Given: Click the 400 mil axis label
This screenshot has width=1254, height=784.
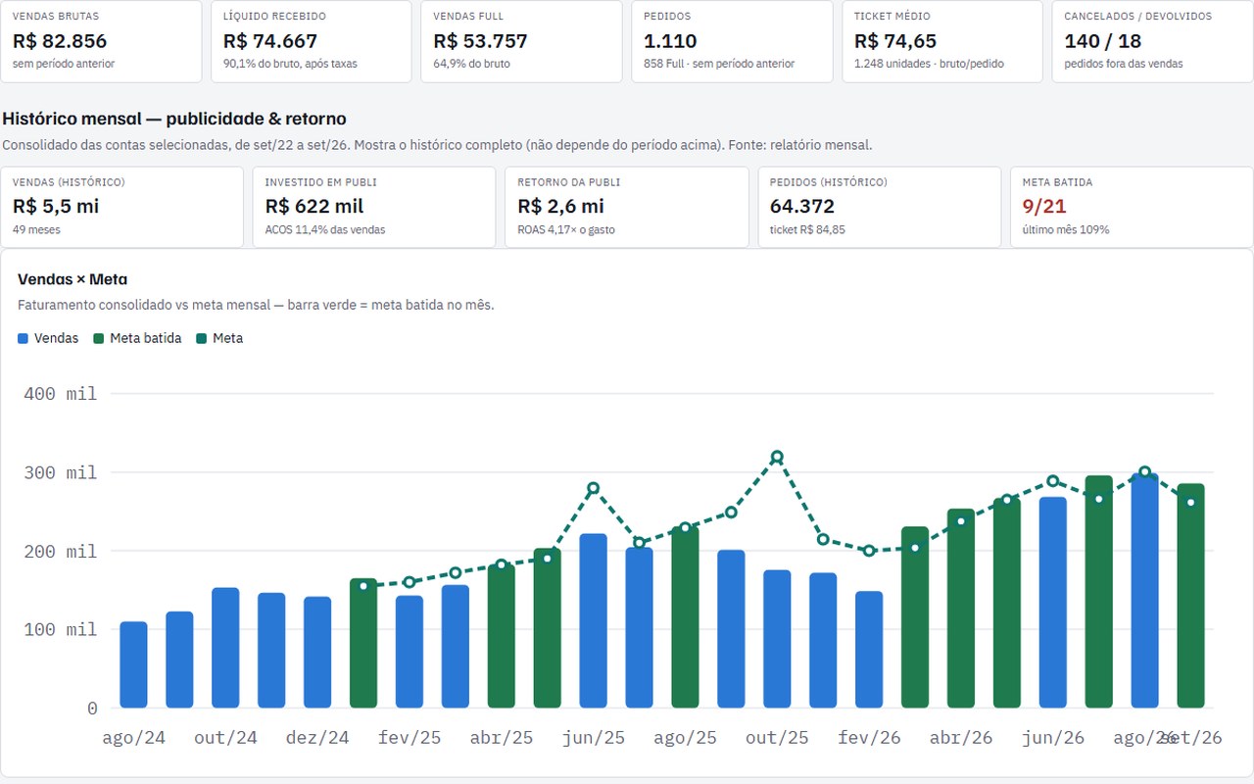Looking at the screenshot, I should click(x=61, y=394).
